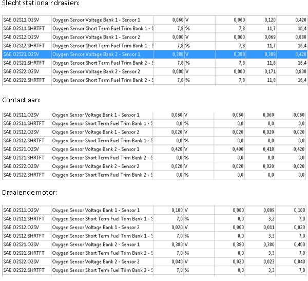Click SAE.O2S22.SHRTFT in the Contact aan table
Viewport: 308px width, 281px height.
(24, 175)
